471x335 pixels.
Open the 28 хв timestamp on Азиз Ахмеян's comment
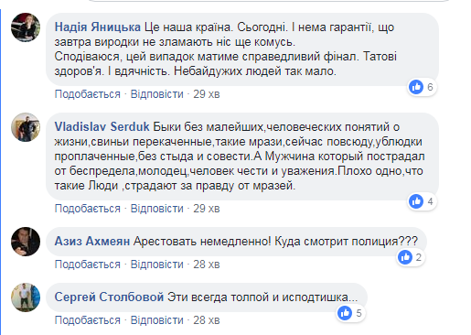pos(207,265)
